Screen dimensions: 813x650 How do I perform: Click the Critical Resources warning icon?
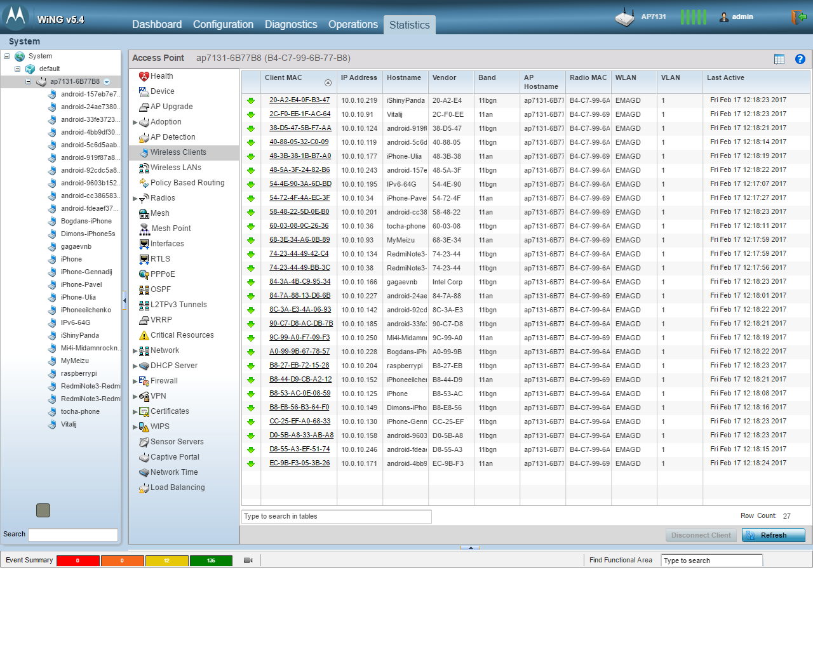point(144,335)
